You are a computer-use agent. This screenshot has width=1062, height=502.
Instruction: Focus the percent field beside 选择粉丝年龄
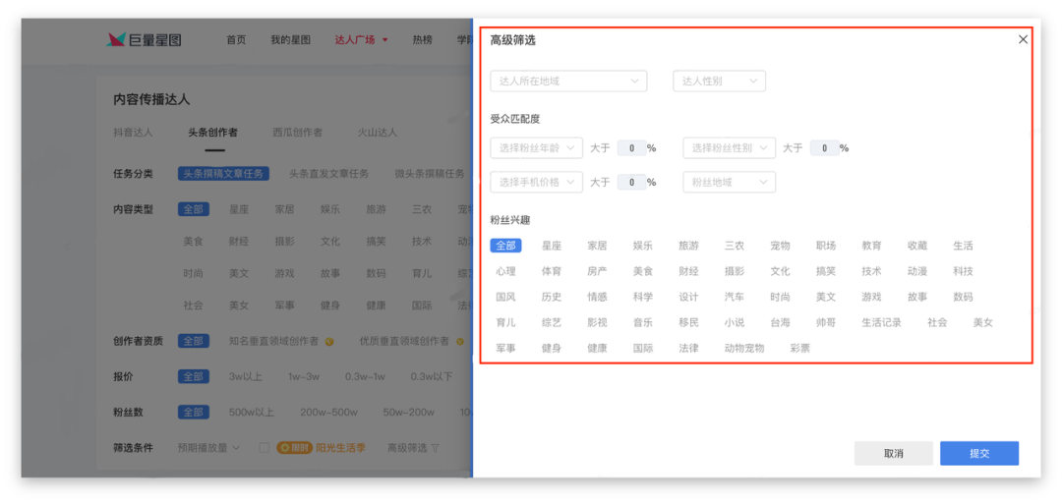[632, 148]
